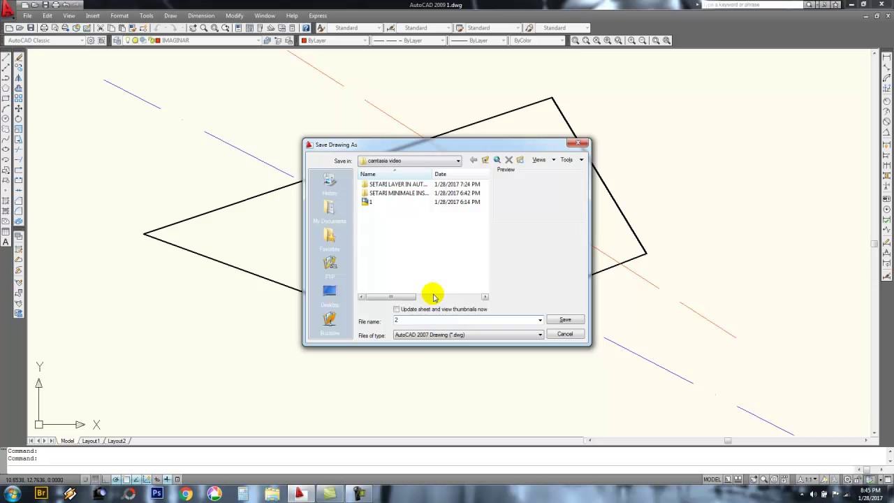Click Open file icon on Standard toolbar
Image resolution: width=894 pixels, height=503 pixels.
click(20, 28)
